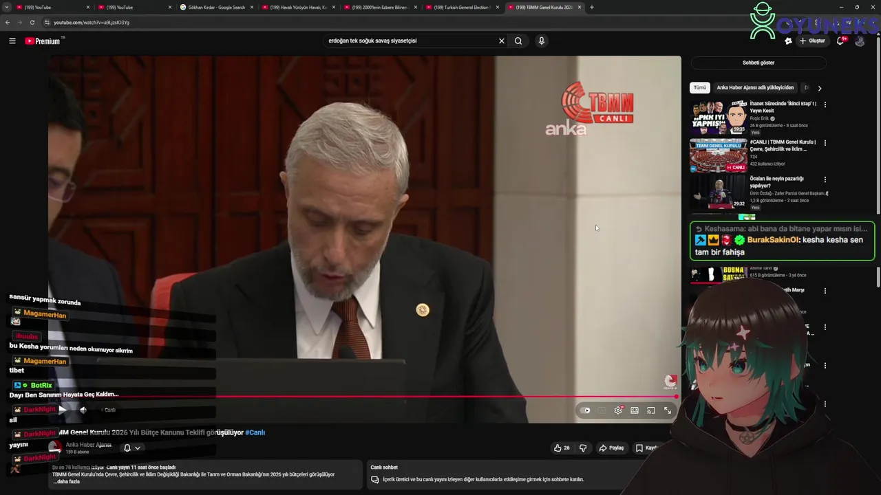881x495 pixels.
Task: Open options menu for Öcalan video
Action: point(825,179)
